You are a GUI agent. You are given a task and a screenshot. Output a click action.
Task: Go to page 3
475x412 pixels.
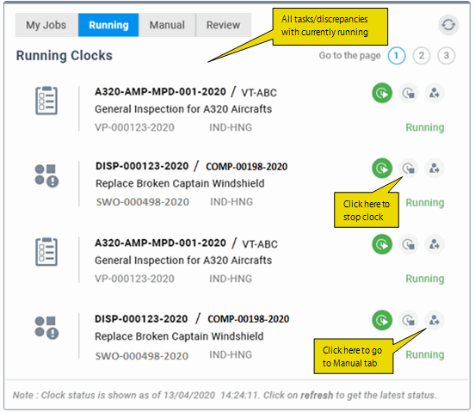447,56
